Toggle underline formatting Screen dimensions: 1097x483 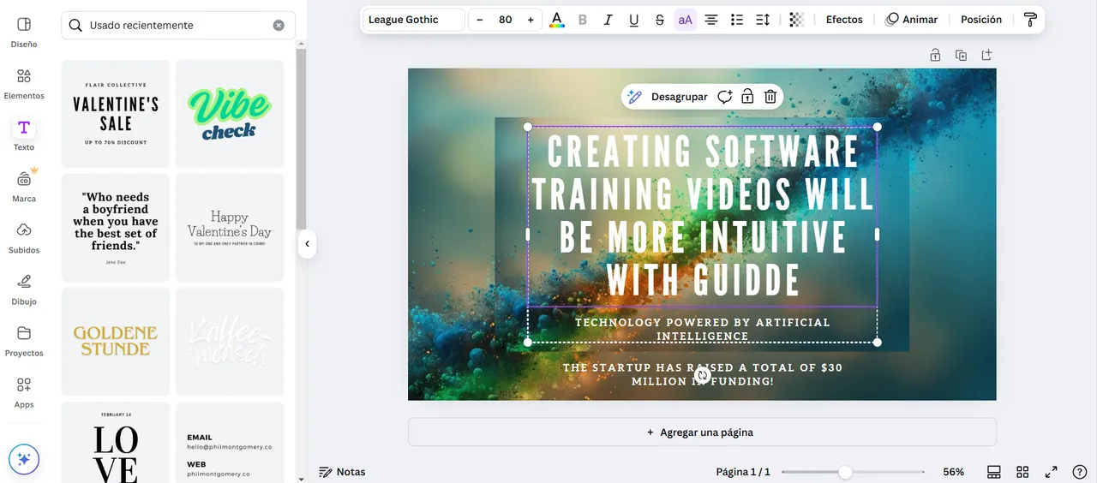click(x=634, y=20)
